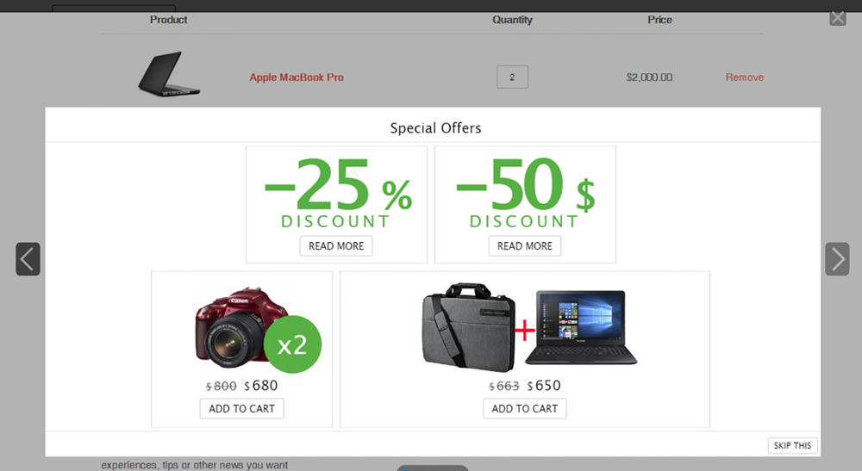862x471 pixels.
Task: Go to previous offers with left arrow
Action: (x=28, y=259)
